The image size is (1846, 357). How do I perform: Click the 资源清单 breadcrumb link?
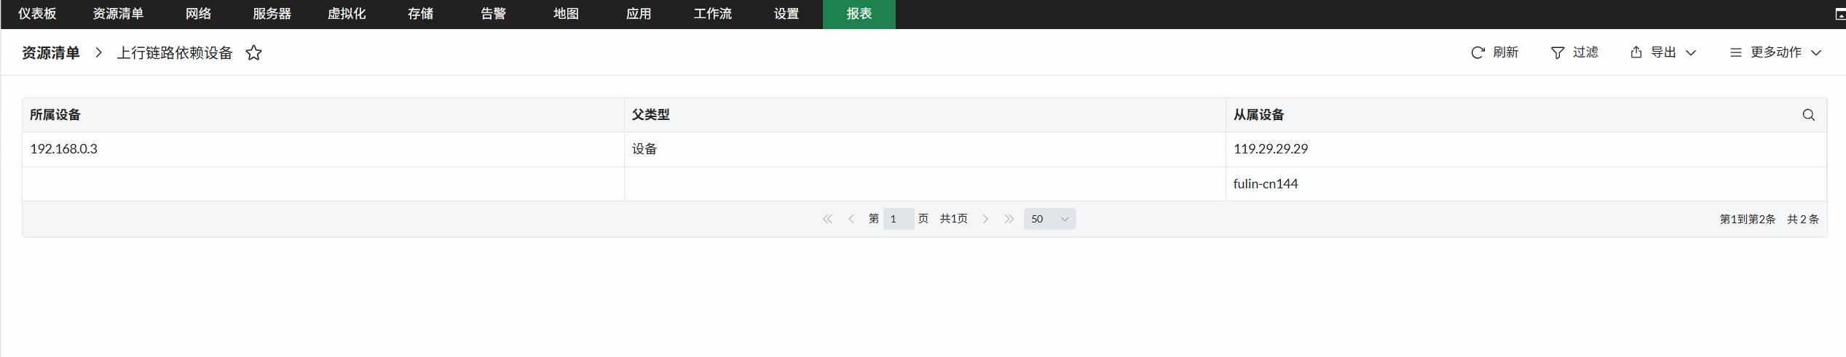[50, 52]
